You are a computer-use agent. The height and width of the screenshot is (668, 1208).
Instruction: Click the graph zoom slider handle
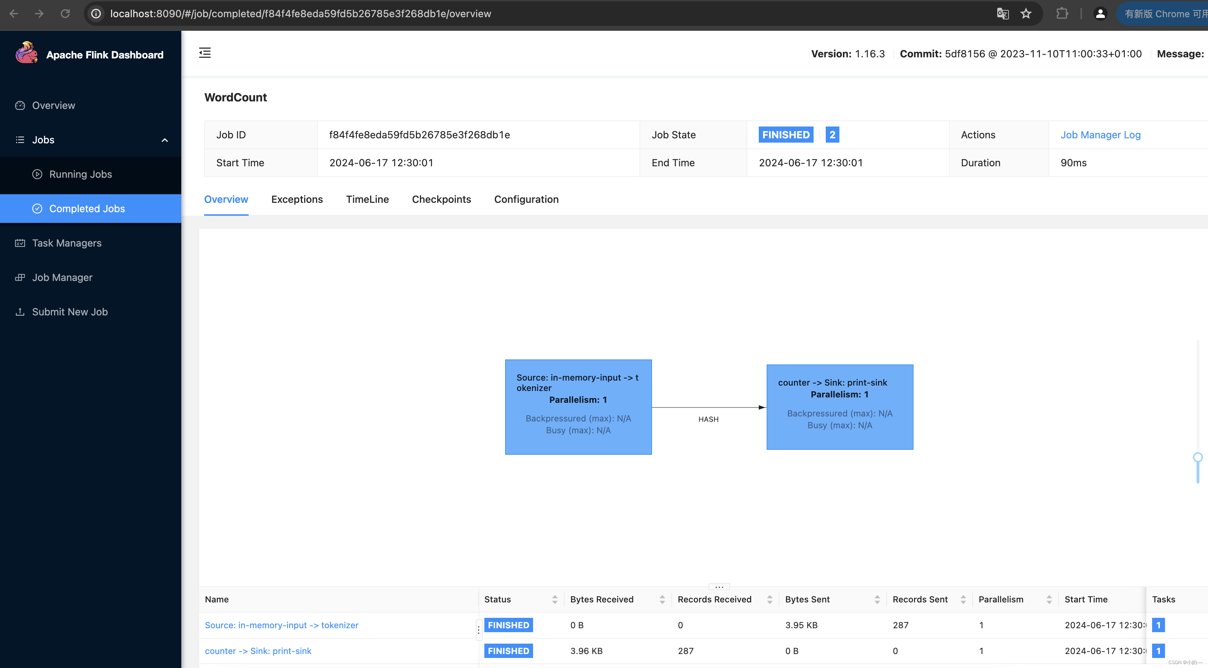pos(1198,457)
